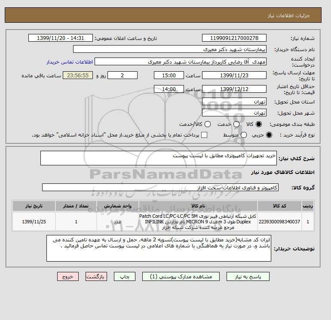Click the general need description textbox
The width and height of the screenshot is (331, 320).
point(159,158)
